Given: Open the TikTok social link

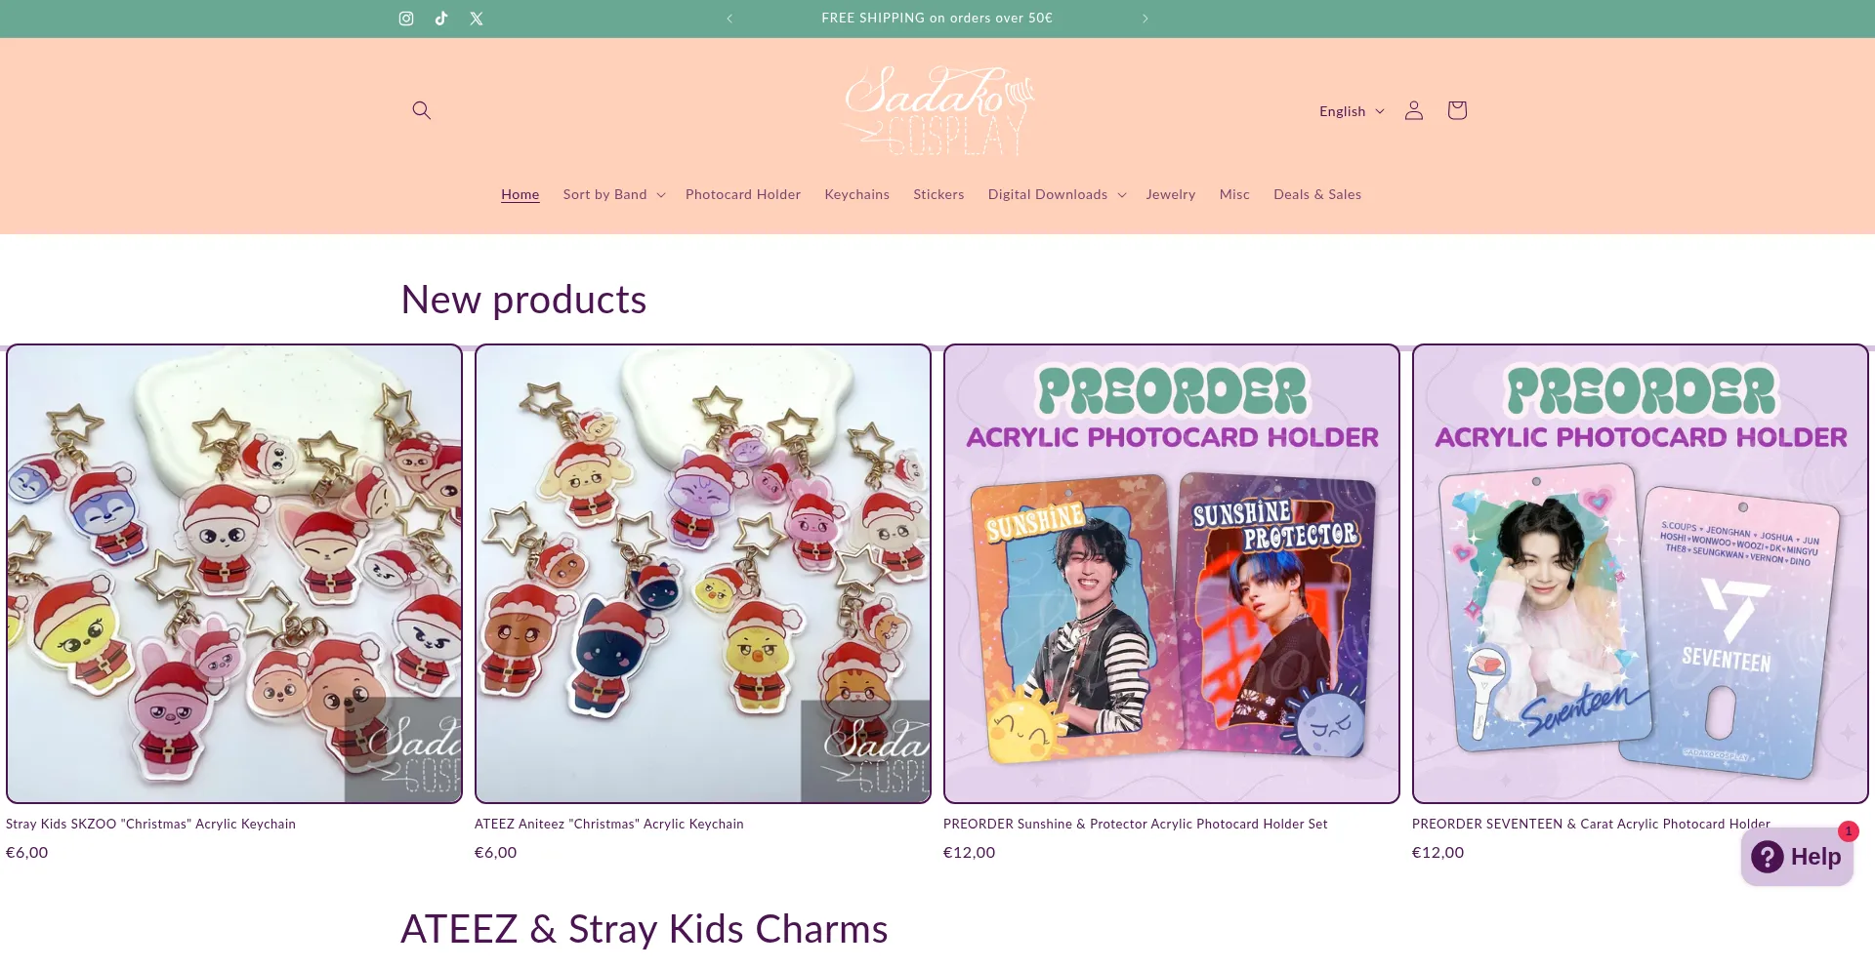Looking at the screenshot, I should pos(441,19).
